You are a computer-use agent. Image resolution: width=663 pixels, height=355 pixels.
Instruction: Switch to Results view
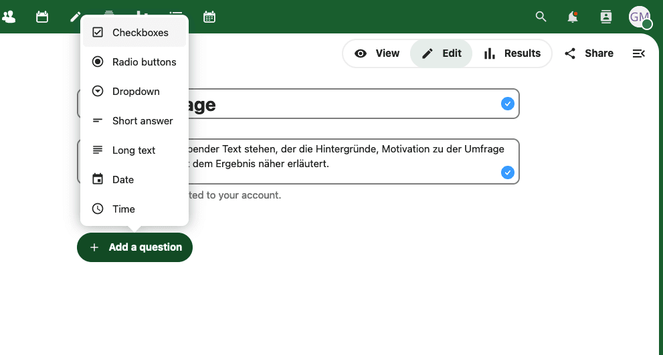click(x=512, y=53)
